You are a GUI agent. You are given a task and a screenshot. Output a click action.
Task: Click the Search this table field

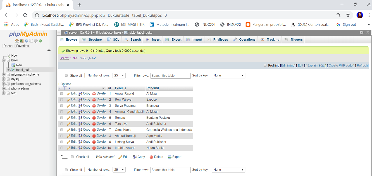tap(170, 75)
